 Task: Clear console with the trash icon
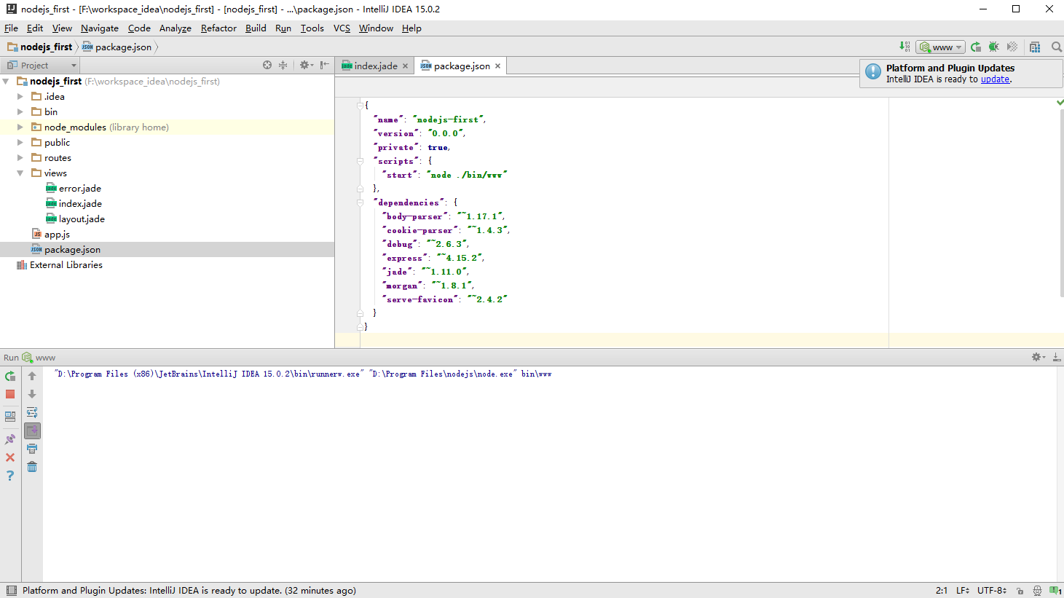click(x=32, y=467)
